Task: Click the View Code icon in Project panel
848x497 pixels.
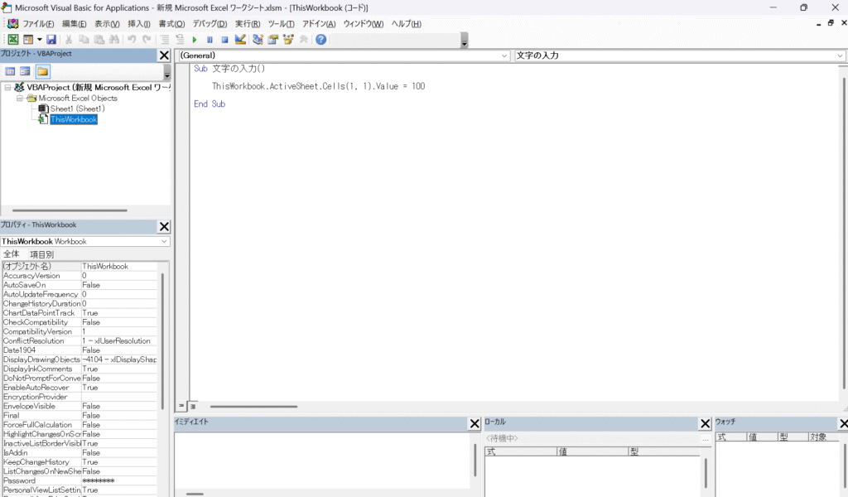Action: (x=10, y=71)
